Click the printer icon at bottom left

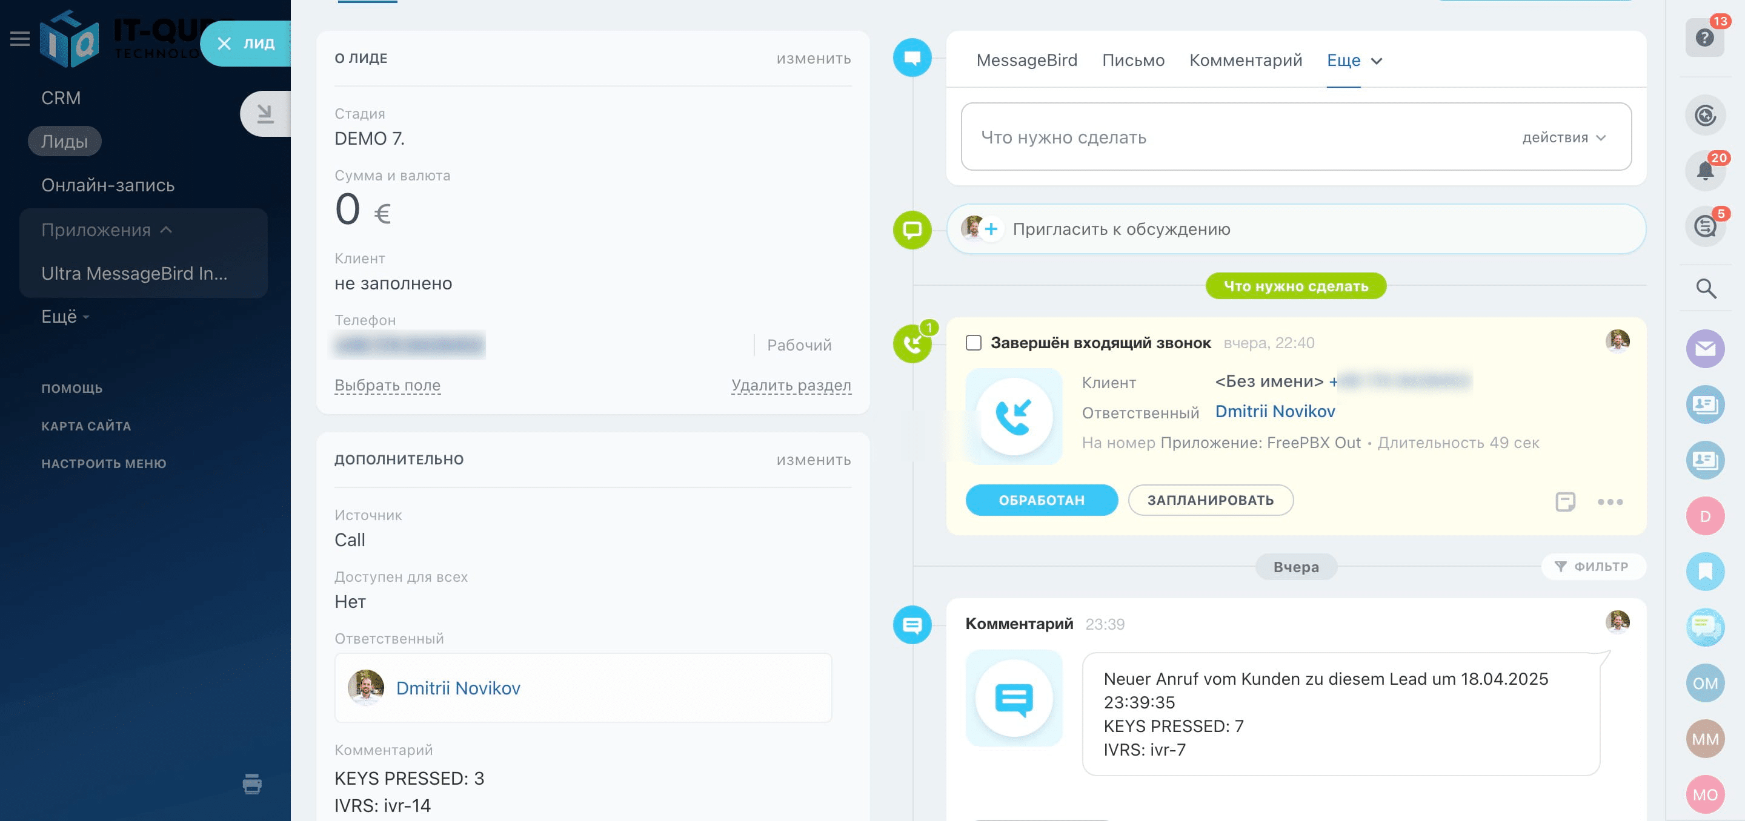[x=251, y=786]
